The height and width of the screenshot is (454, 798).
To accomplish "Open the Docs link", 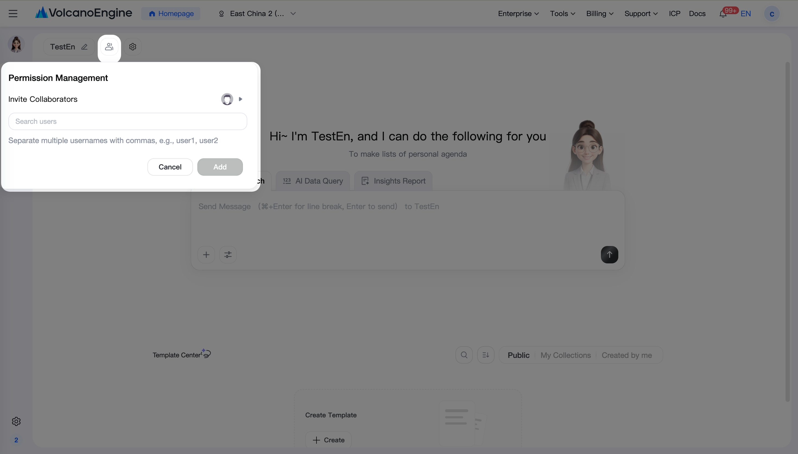I will point(697,14).
